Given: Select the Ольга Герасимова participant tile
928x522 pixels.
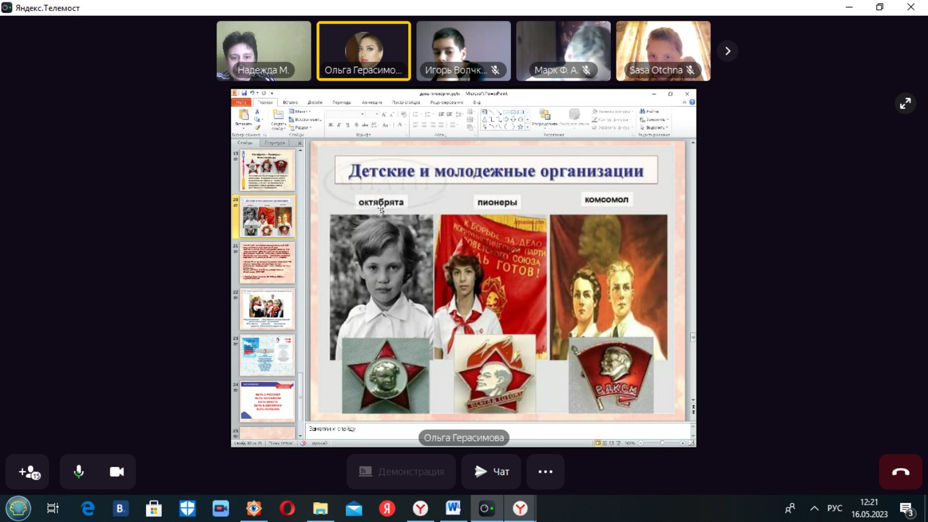Looking at the screenshot, I should click(x=364, y=51).
